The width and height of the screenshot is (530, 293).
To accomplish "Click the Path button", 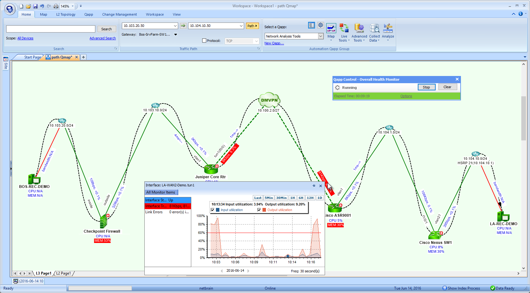I will click(252, 26).
